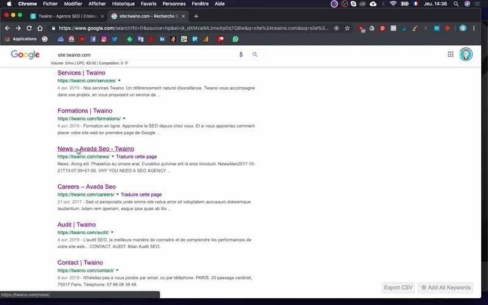
Task: Open the Audit | Twaino result
Action: (x=77, y=224)
